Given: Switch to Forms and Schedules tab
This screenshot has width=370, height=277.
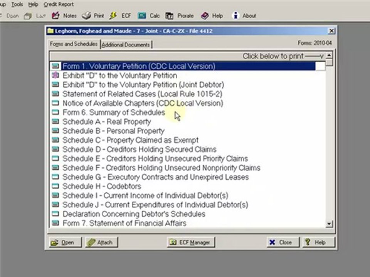Looking at the screenshot, I should coord(74,44).
